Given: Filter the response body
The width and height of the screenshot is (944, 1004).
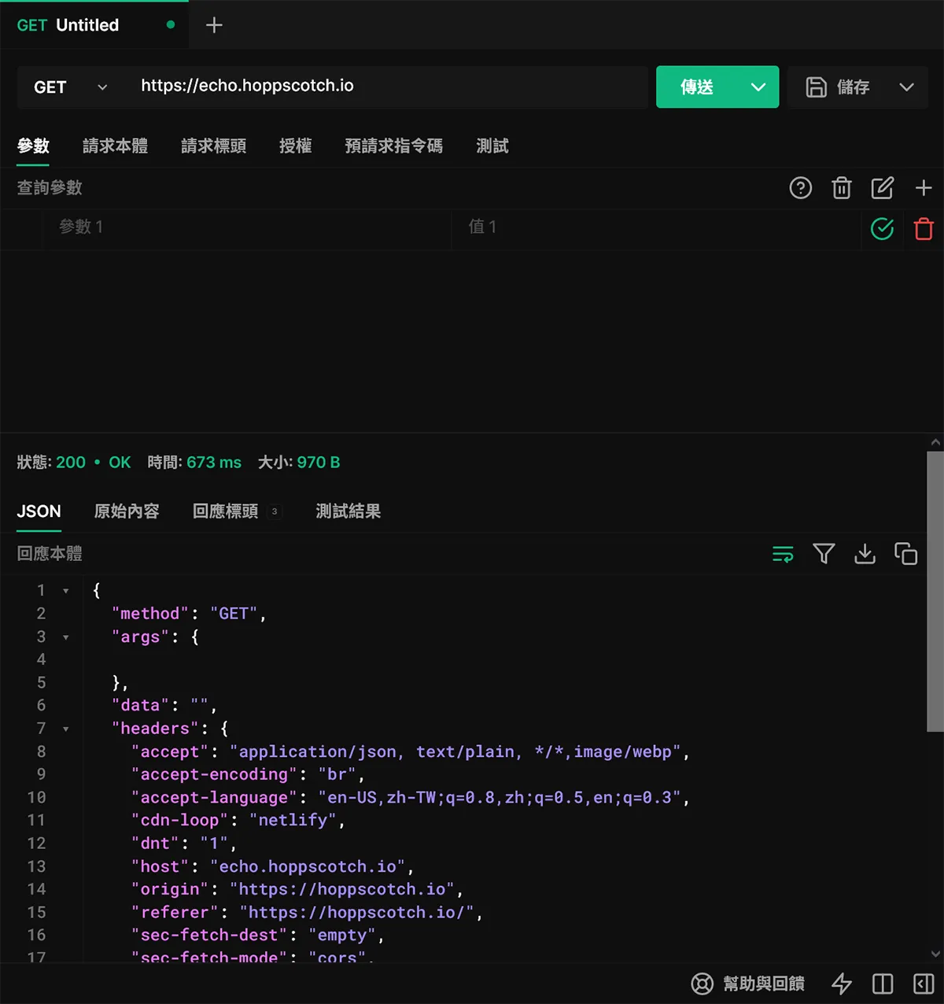Looking at the screenshot, I should [824, 554].
